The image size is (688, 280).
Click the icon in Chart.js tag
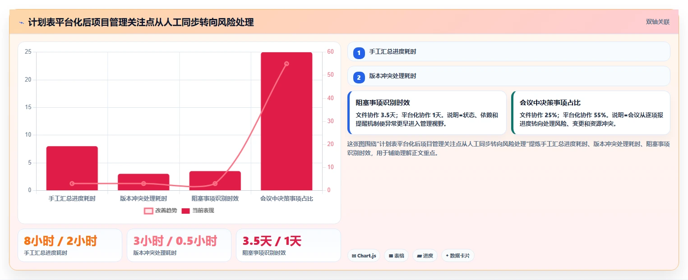(354, 256)
